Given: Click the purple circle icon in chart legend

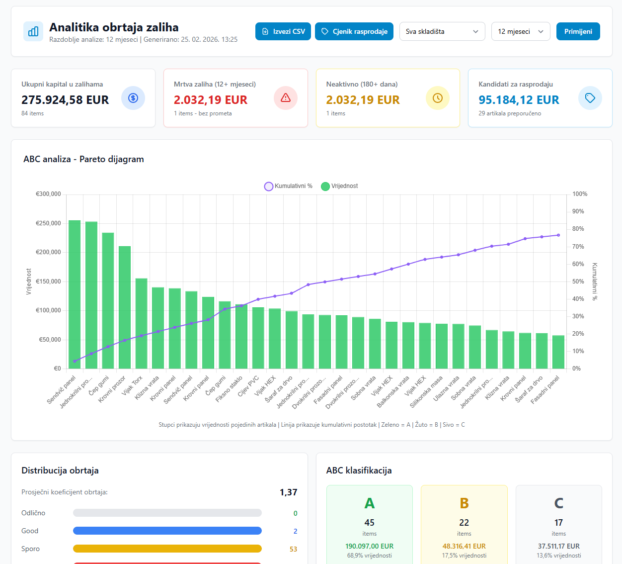Looking at the screenshot, I should [x=269, y=187].
